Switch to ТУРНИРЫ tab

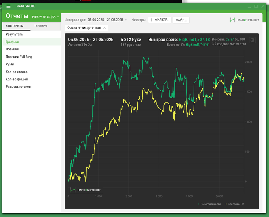point(40,26)
